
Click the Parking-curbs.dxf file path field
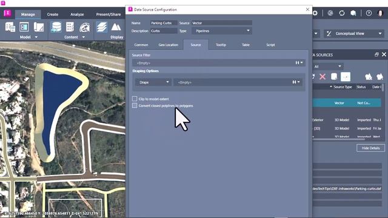tap(347, 188)
